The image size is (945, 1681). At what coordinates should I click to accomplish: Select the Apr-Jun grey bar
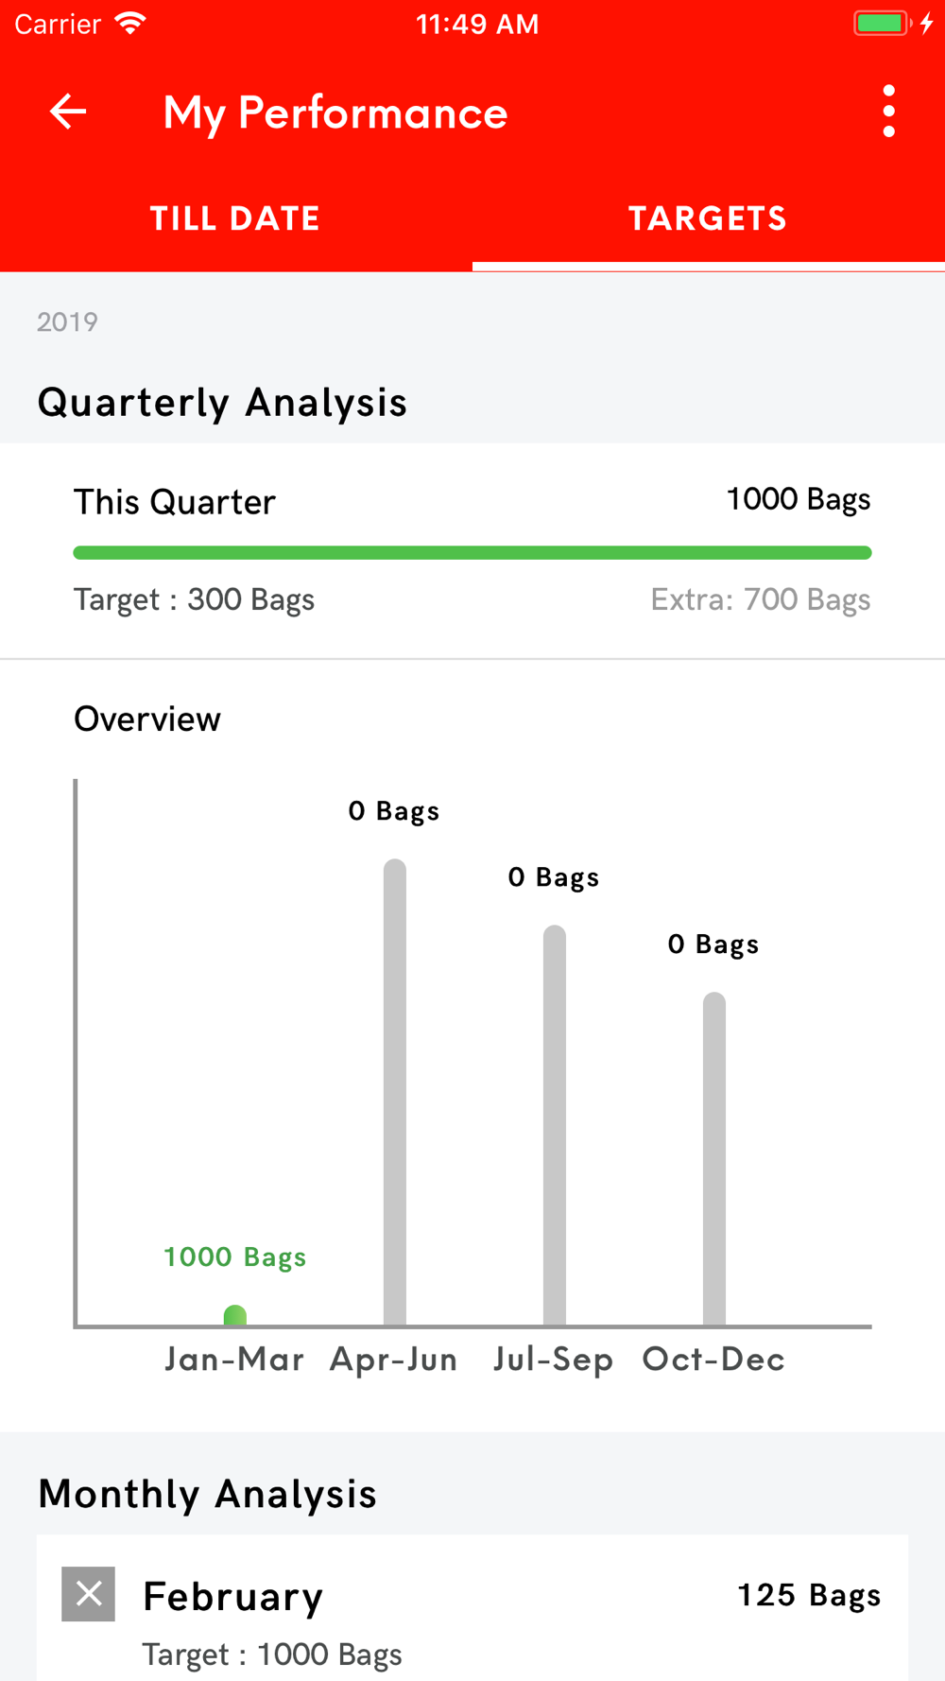[395, 1092]
